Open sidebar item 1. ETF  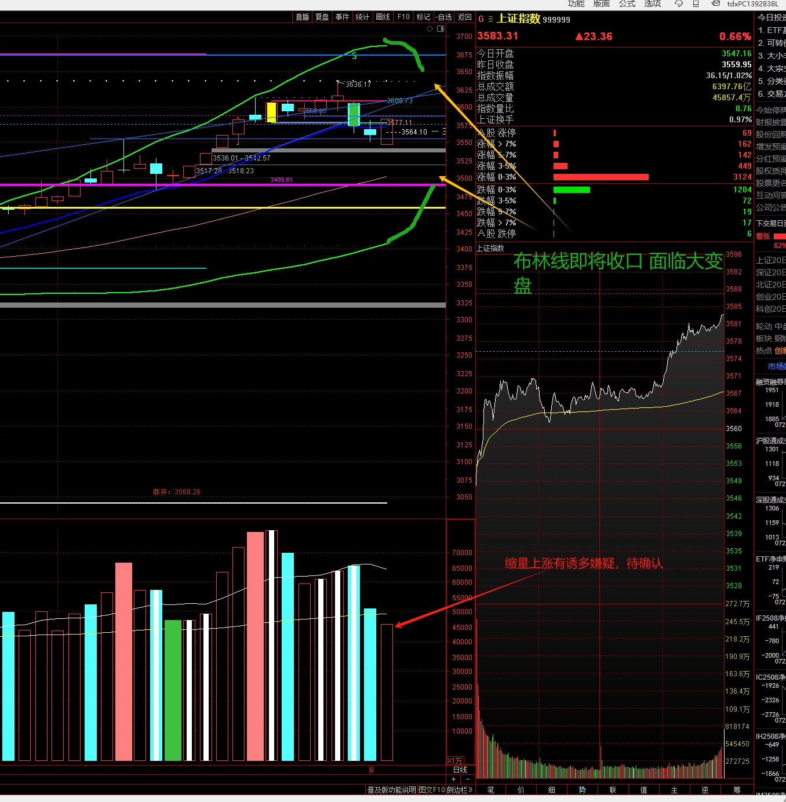pos(772,30)
